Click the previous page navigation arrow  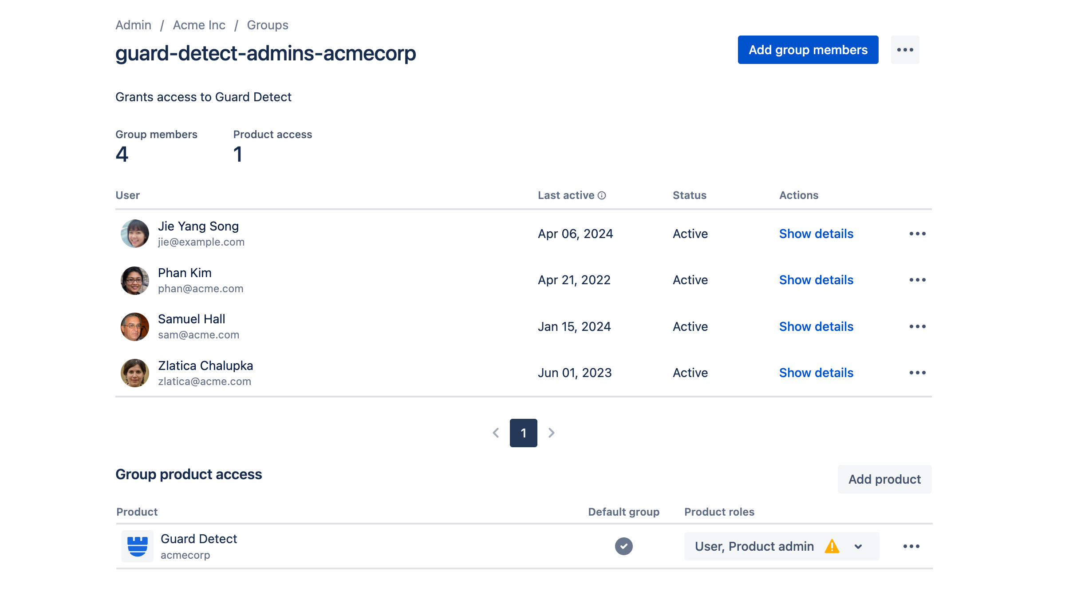(x=496, y=432)
